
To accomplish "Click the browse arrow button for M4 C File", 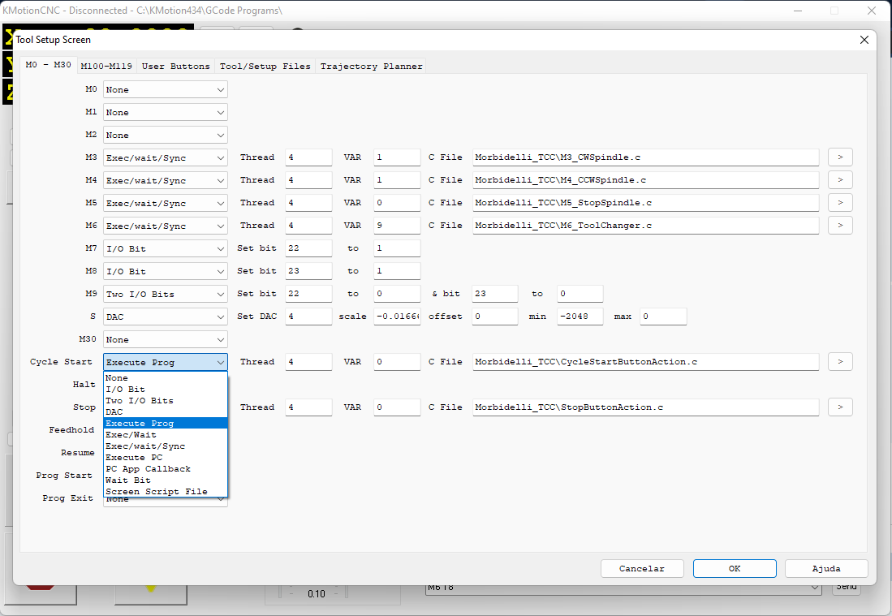I will click(x=839, y=180).
